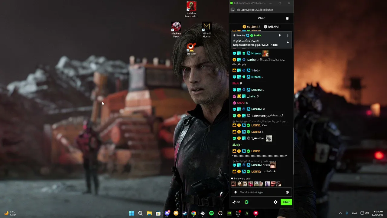Click the address bar URL kick.com/popout/c3badii/chat
Viewport: 387px width, 218px height.
click(255, 10)
